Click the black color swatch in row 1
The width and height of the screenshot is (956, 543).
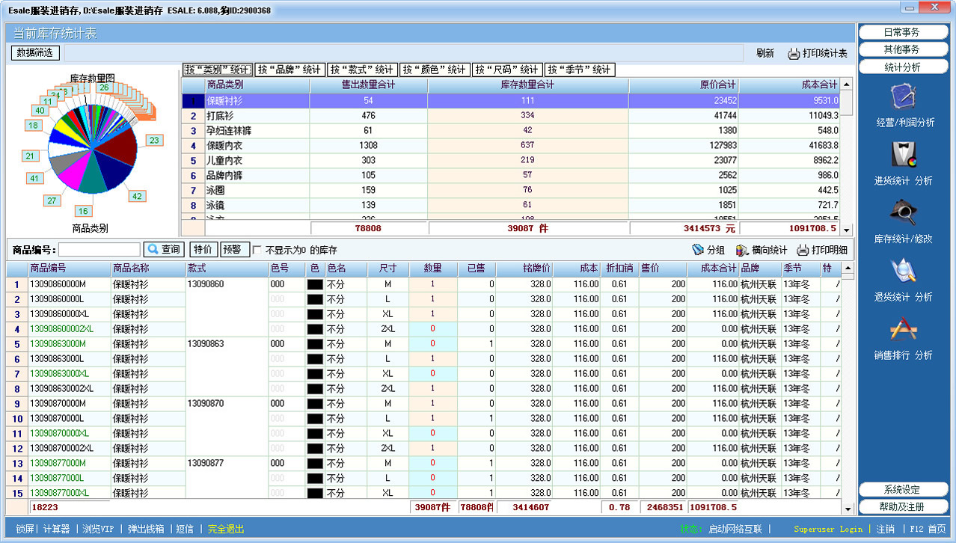pyautogui.click(x=315, y=284)
